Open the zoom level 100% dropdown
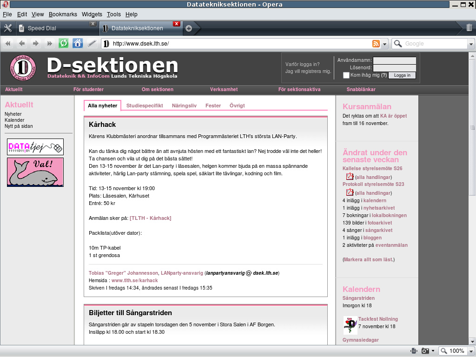The image size is (476, 357). [x=471, y=351]
